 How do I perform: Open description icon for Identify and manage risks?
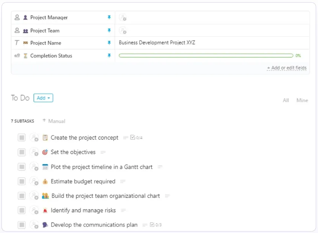[123, 210]
